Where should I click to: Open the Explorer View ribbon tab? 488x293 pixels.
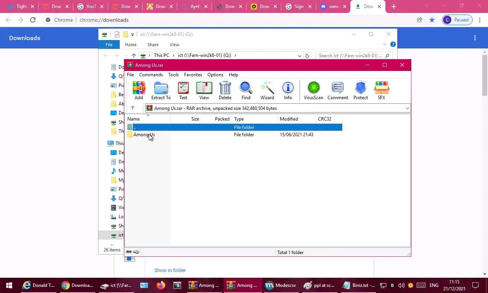click(174, 45)
